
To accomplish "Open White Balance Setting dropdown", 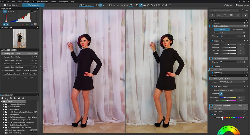I will coord(232,90).
